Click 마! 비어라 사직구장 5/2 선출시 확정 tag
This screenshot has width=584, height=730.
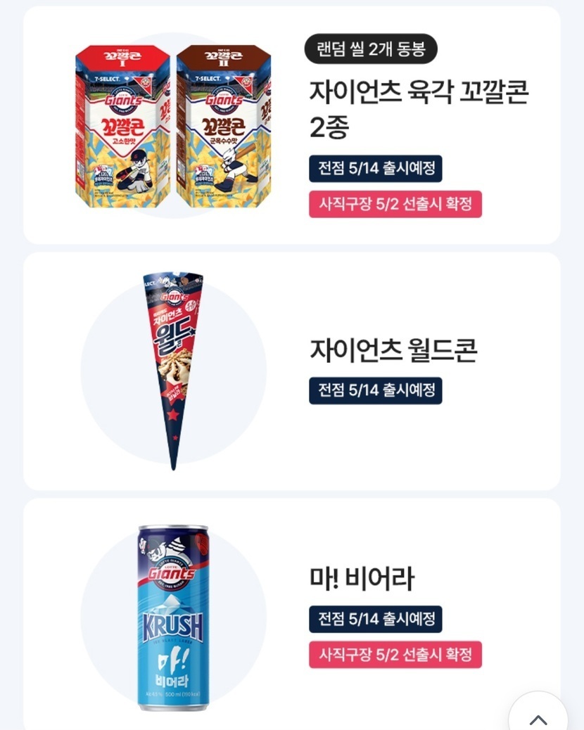coord(395,655)
